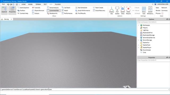The width and height of the screenshot is (170, 95).
Task: Switch to the PLUGINS ribbon tab
Action: pyautogui.click(x=58, y=4)
